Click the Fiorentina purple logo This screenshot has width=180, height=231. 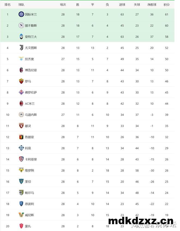tap(21, 92)
